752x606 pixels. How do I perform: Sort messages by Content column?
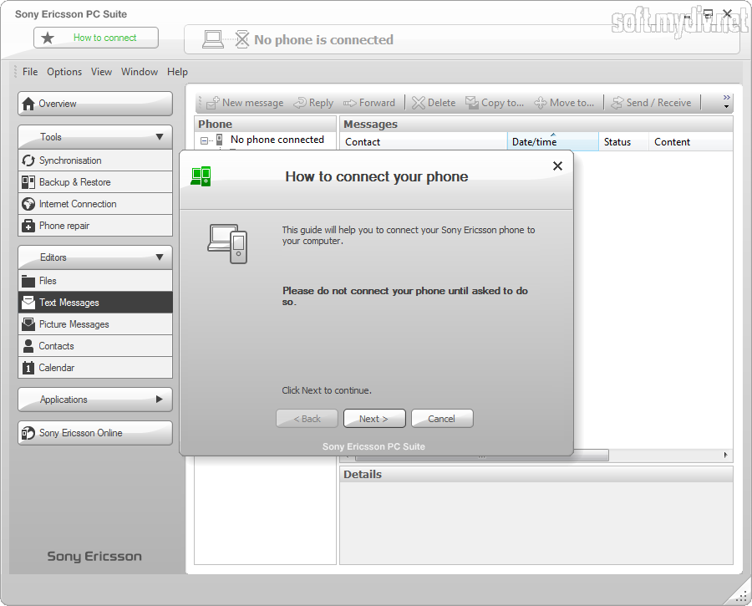click(x=691, y=142)
